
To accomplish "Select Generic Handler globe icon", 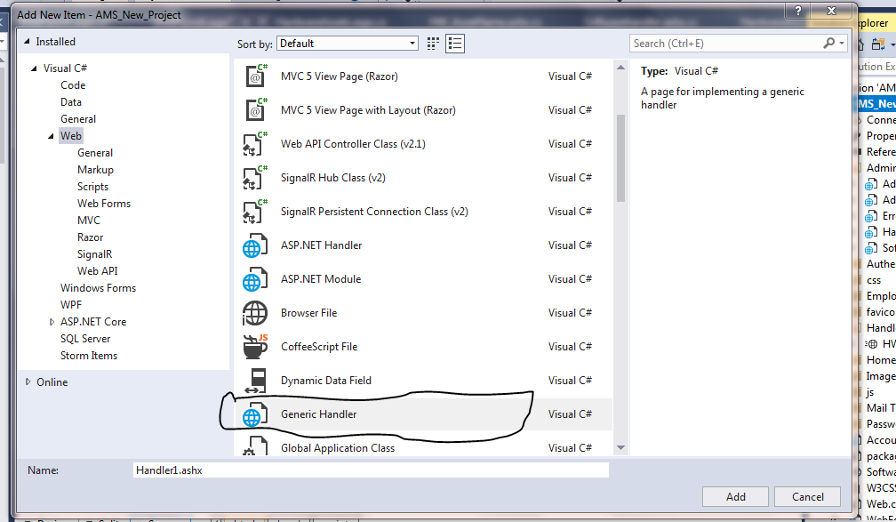I will point(255,414).
